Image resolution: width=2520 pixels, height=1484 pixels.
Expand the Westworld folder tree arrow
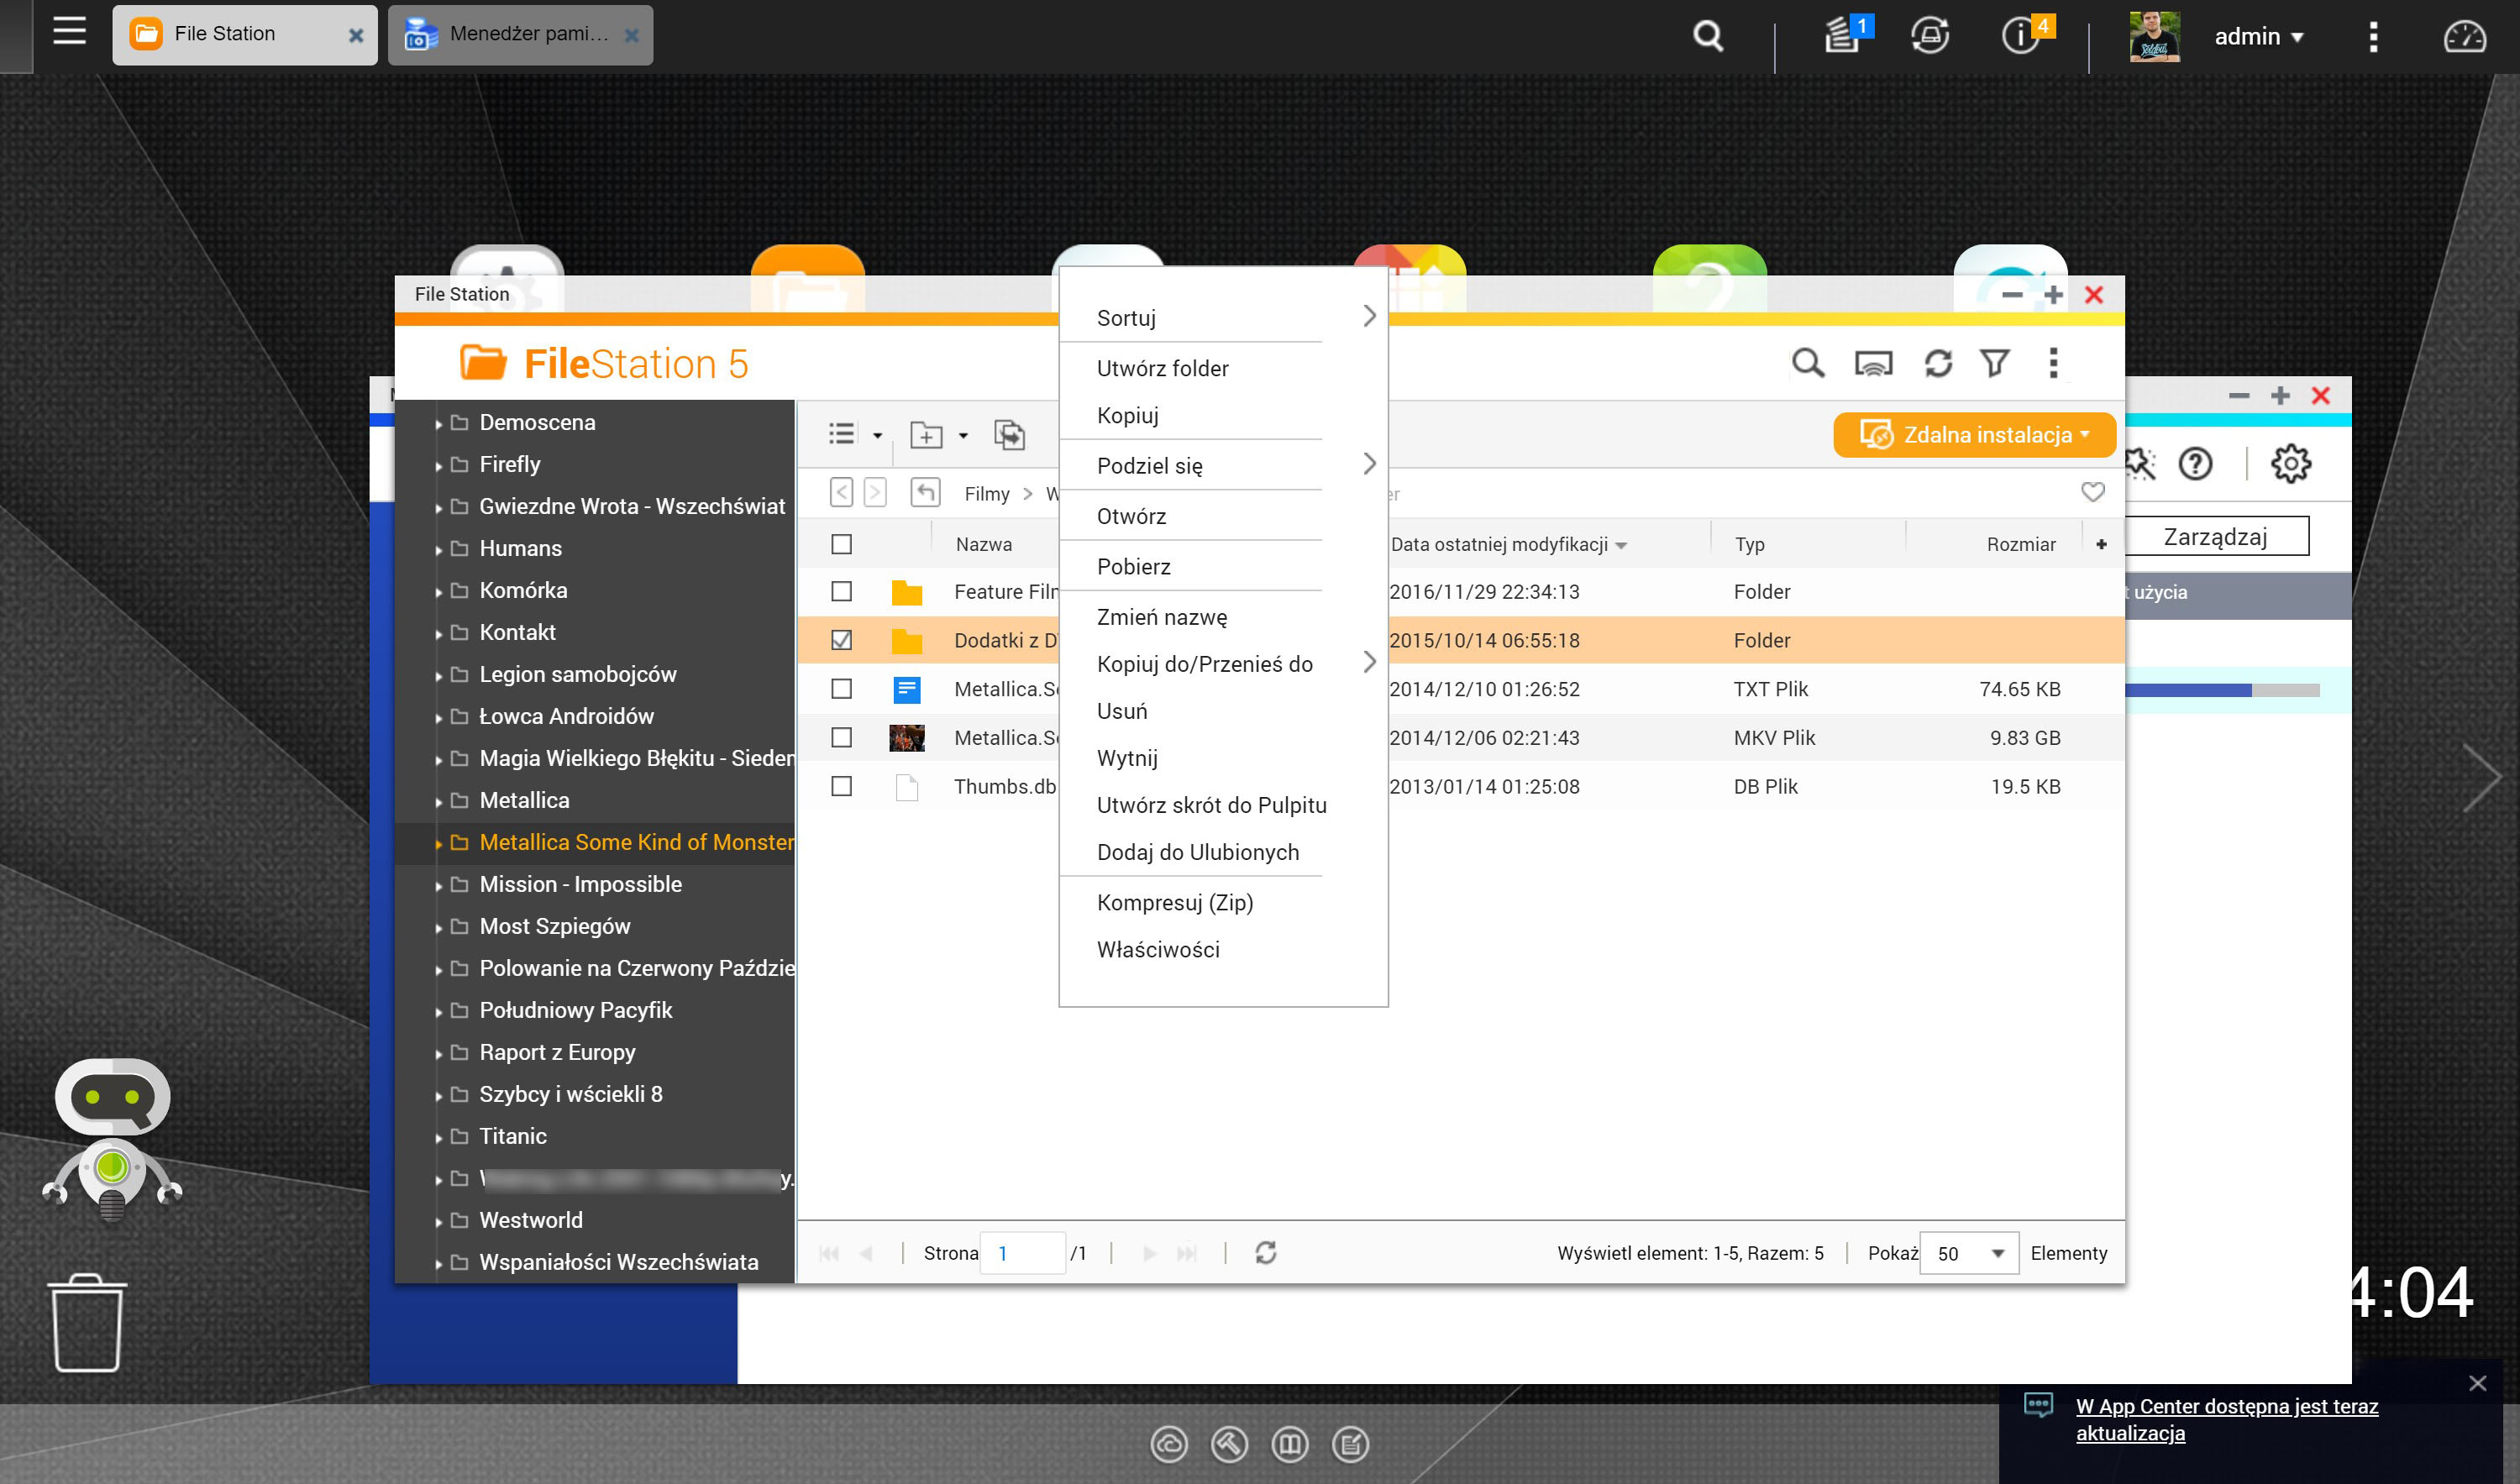click(x=438, y=1222)
